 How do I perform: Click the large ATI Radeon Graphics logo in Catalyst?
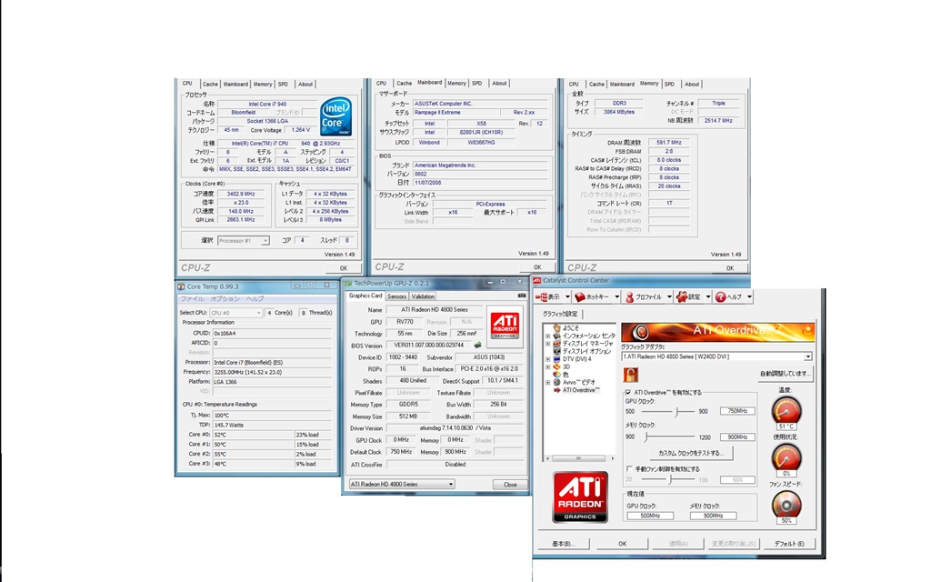click(580, 497)
